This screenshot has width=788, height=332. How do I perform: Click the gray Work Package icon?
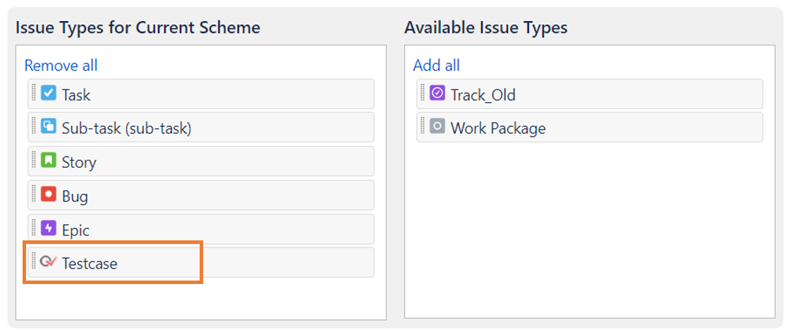click(437, 128)
